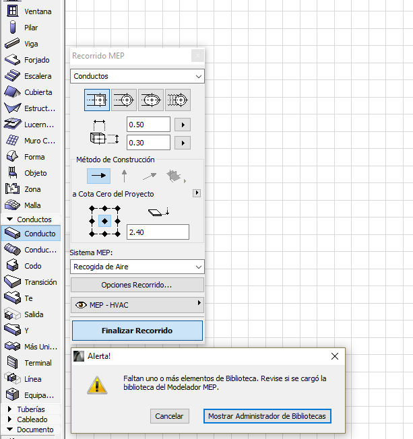Select the Y junction tool
Image resolution: width=413 pixels, height=439 pixels.
(31, 331)
